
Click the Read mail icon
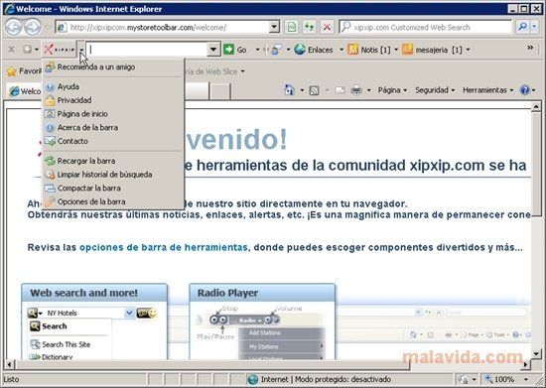click(340, 90)
